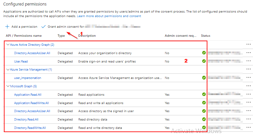Viewport: 253px width, 135px height.
Task: Open Microsoft Graph Directory.AccessAsUser.All permission link
Action: (32, 111)
